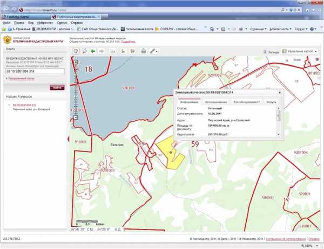Click the Подробнее link under parcel count
The width and height of the screenshot is (324, 249).
click(x=129, y=42)
